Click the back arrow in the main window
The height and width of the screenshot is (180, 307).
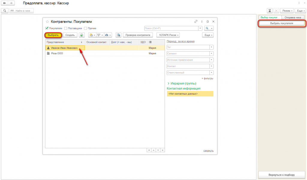[4, 3]
